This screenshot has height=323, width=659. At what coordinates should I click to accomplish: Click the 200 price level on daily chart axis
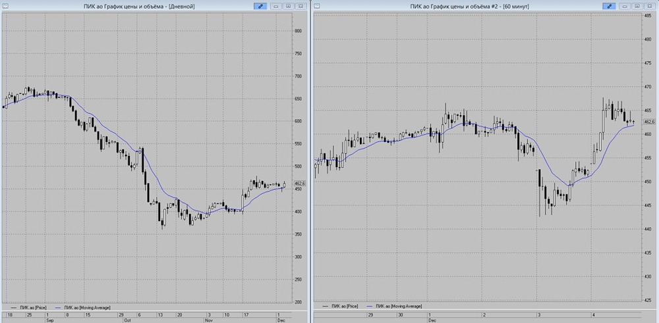(299, 302)
